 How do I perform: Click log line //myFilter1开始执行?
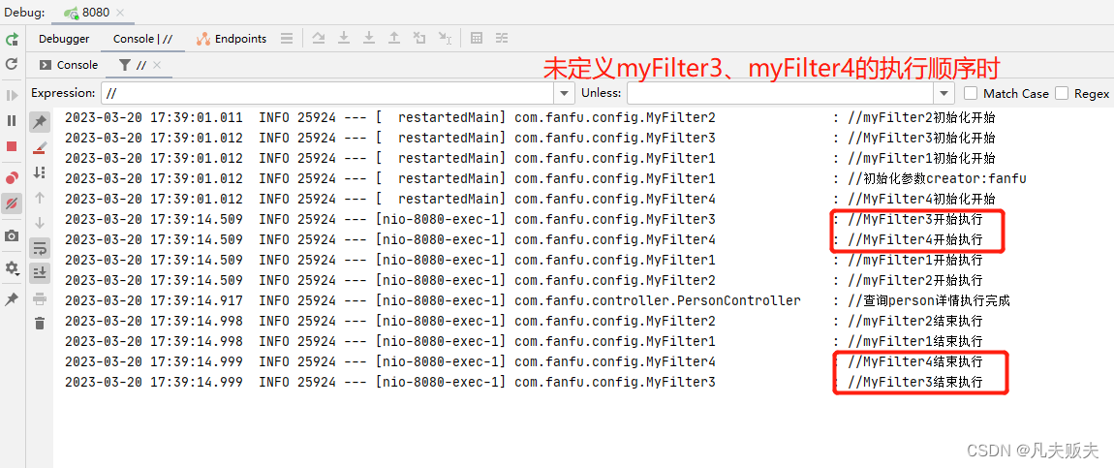pos(915,260)
